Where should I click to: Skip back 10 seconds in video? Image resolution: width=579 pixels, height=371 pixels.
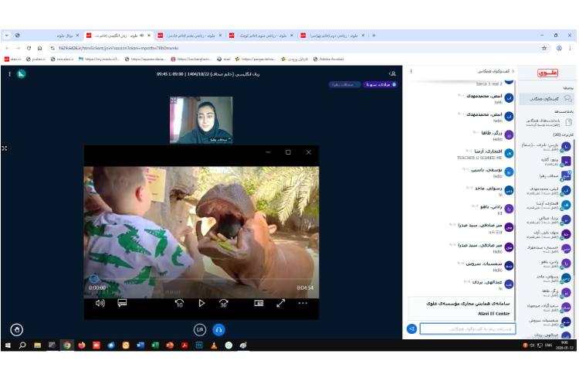pyautogui.click(x=179, y=304)
